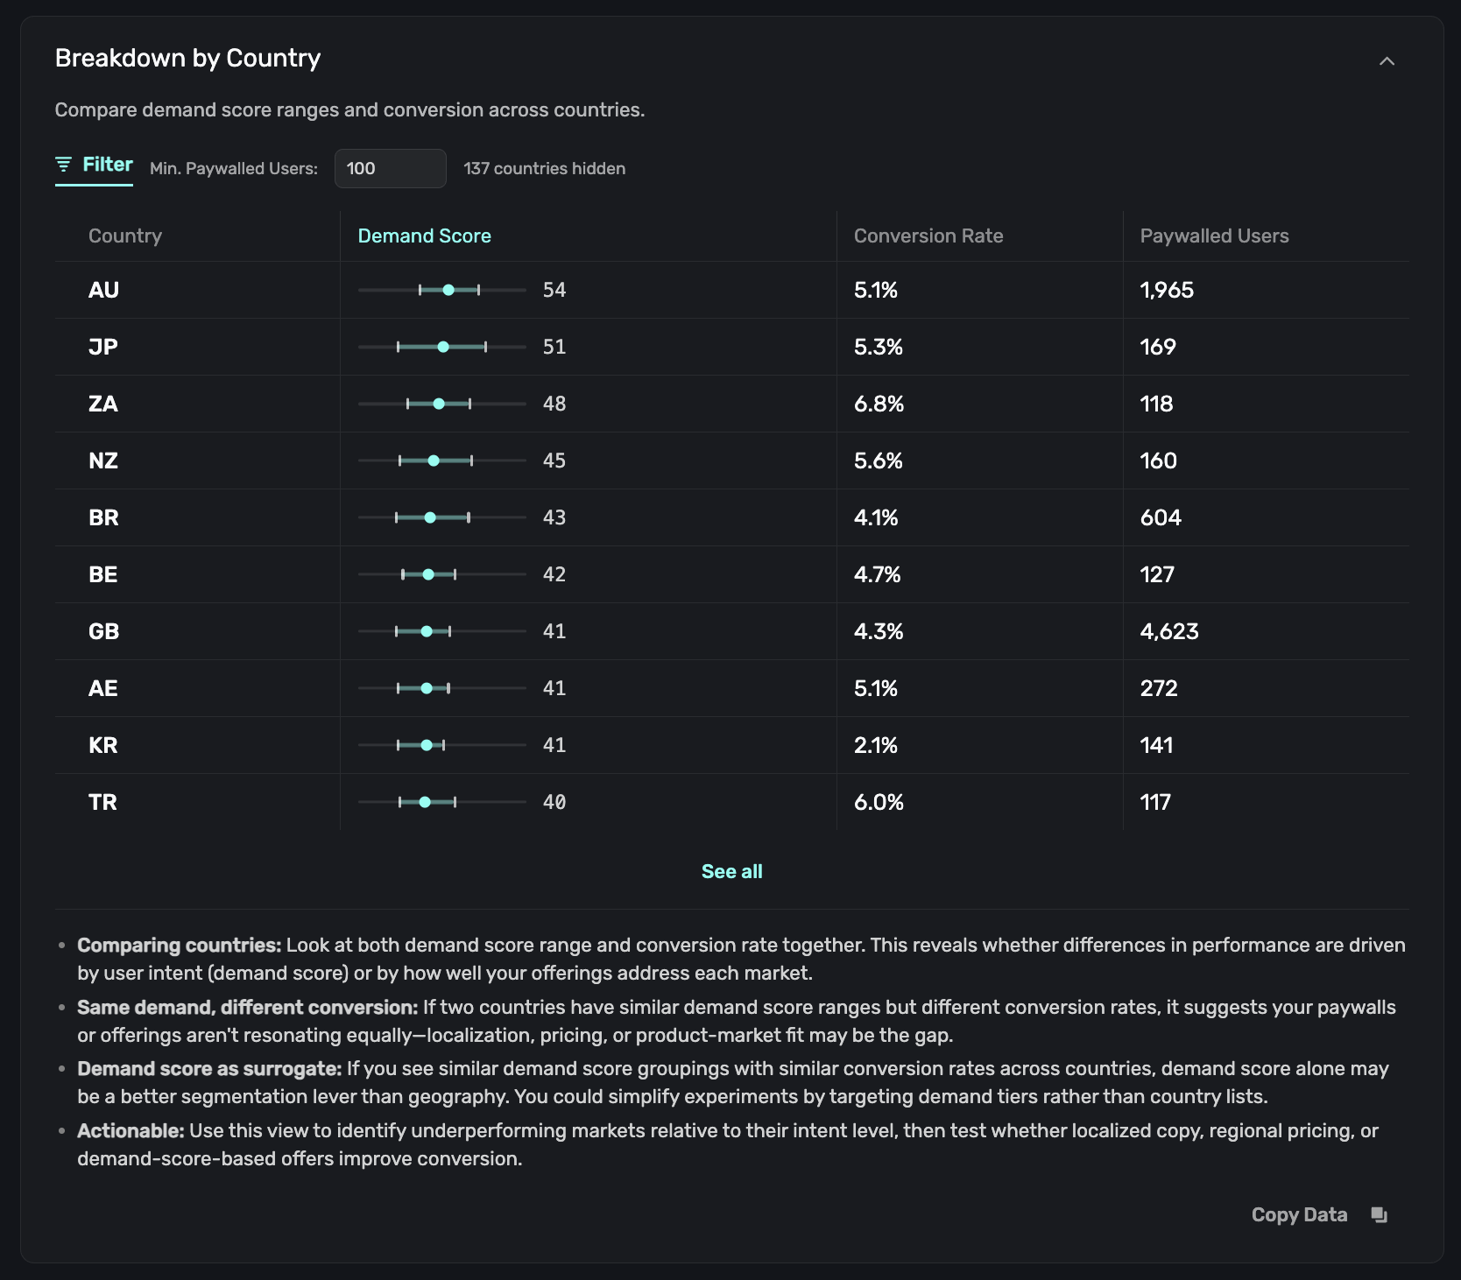The width and height of the screenshot is (1461, 1280).
Task: Click the AU demand score range dot
Action: tap(448, 290)
